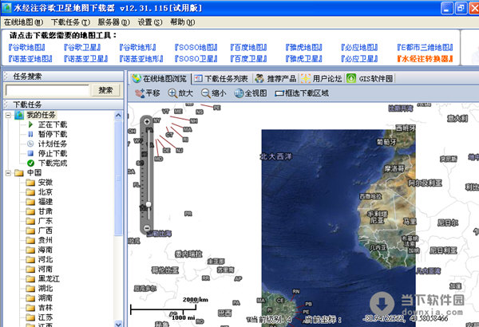The width and height of the screenshot is (479, 327).
Task: Click the map zoom slider handle
Action: [x=148, y=204]
